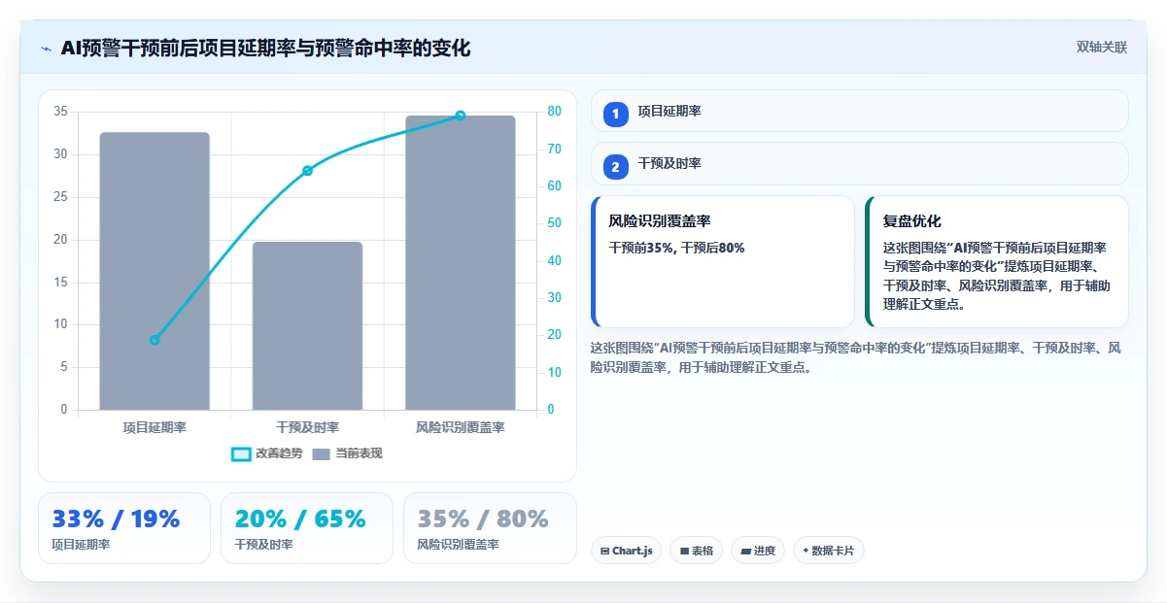The image size is (1167, 603).
Task: Select the 表格 tag
Action: click(696, 551)
